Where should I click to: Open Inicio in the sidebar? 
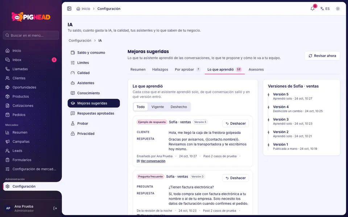pyautogui.click(x=31, y=51)
